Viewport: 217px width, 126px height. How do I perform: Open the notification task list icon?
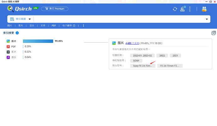click(183, 9)
